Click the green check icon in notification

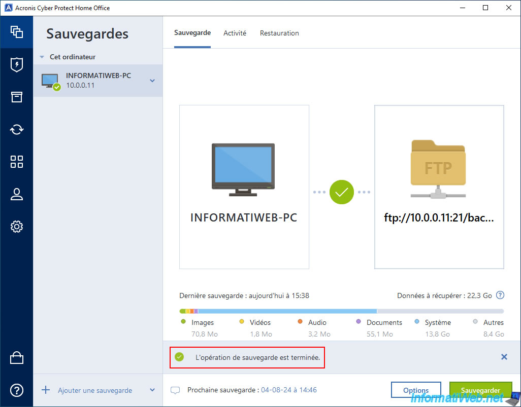pos(179,357)
